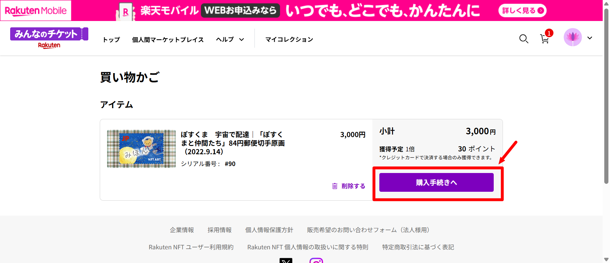Screen dimensions: 610x263
Task: Open the ぽすくま 宇宙で配達 item title
Action: (x=233, y=143)
